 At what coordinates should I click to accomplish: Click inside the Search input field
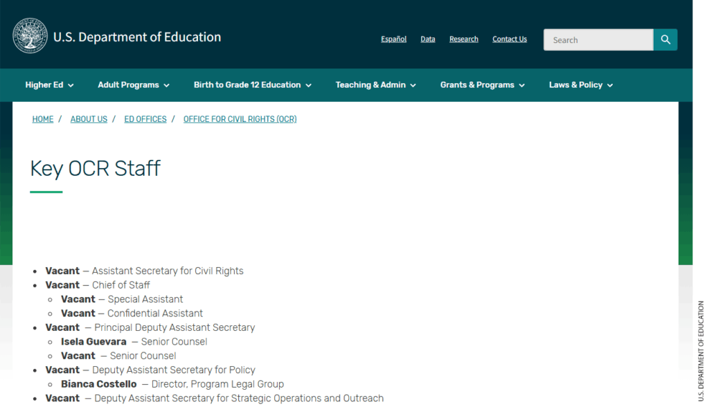[x=598, y=39]
